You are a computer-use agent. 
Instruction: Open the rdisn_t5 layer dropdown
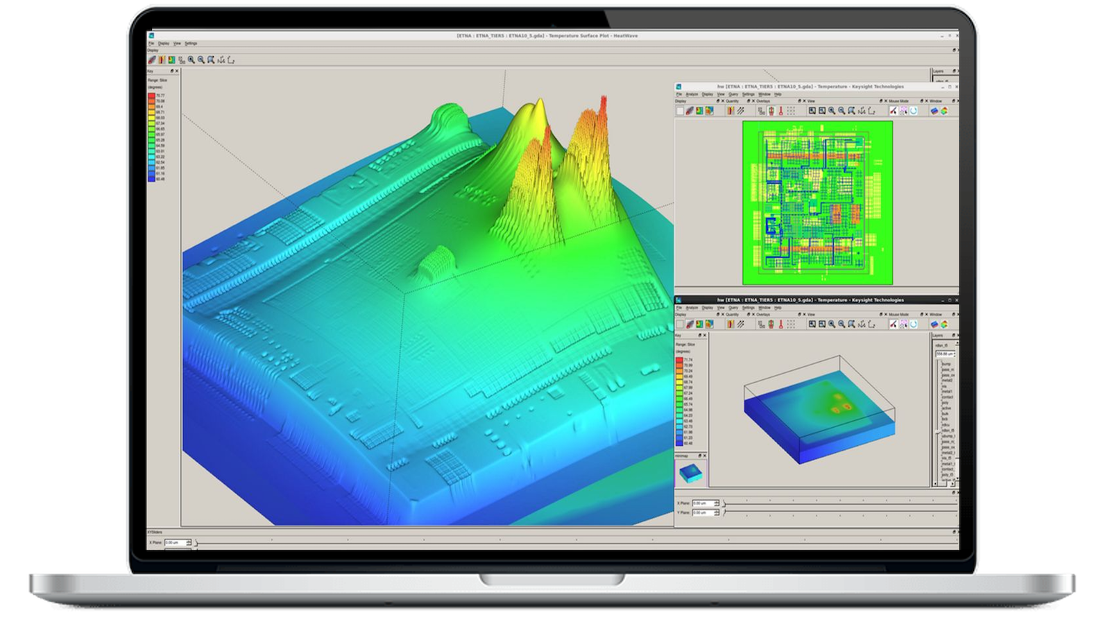(941, 345)
